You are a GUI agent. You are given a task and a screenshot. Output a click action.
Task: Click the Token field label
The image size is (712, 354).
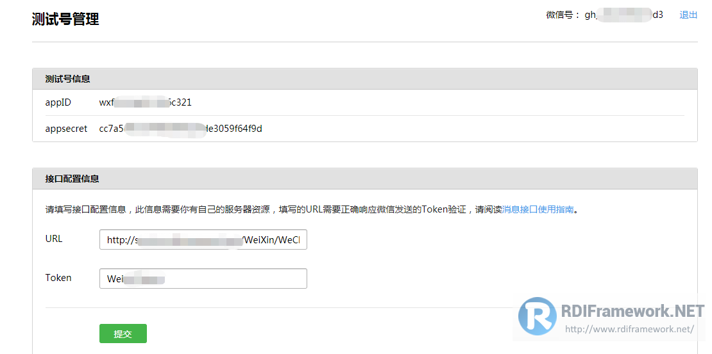pos(58,277)
